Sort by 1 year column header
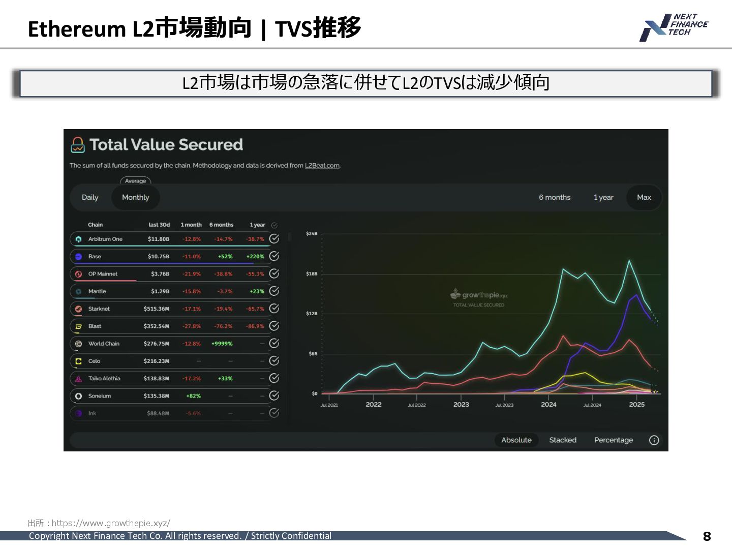 click(x=257, y=225)
